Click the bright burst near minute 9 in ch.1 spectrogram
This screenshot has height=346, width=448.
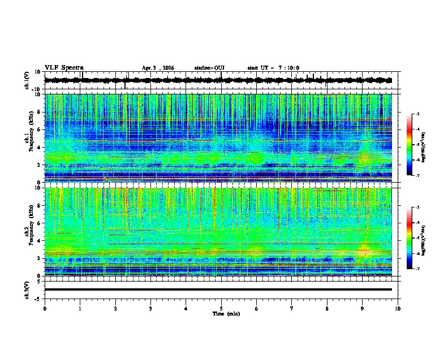365,158
